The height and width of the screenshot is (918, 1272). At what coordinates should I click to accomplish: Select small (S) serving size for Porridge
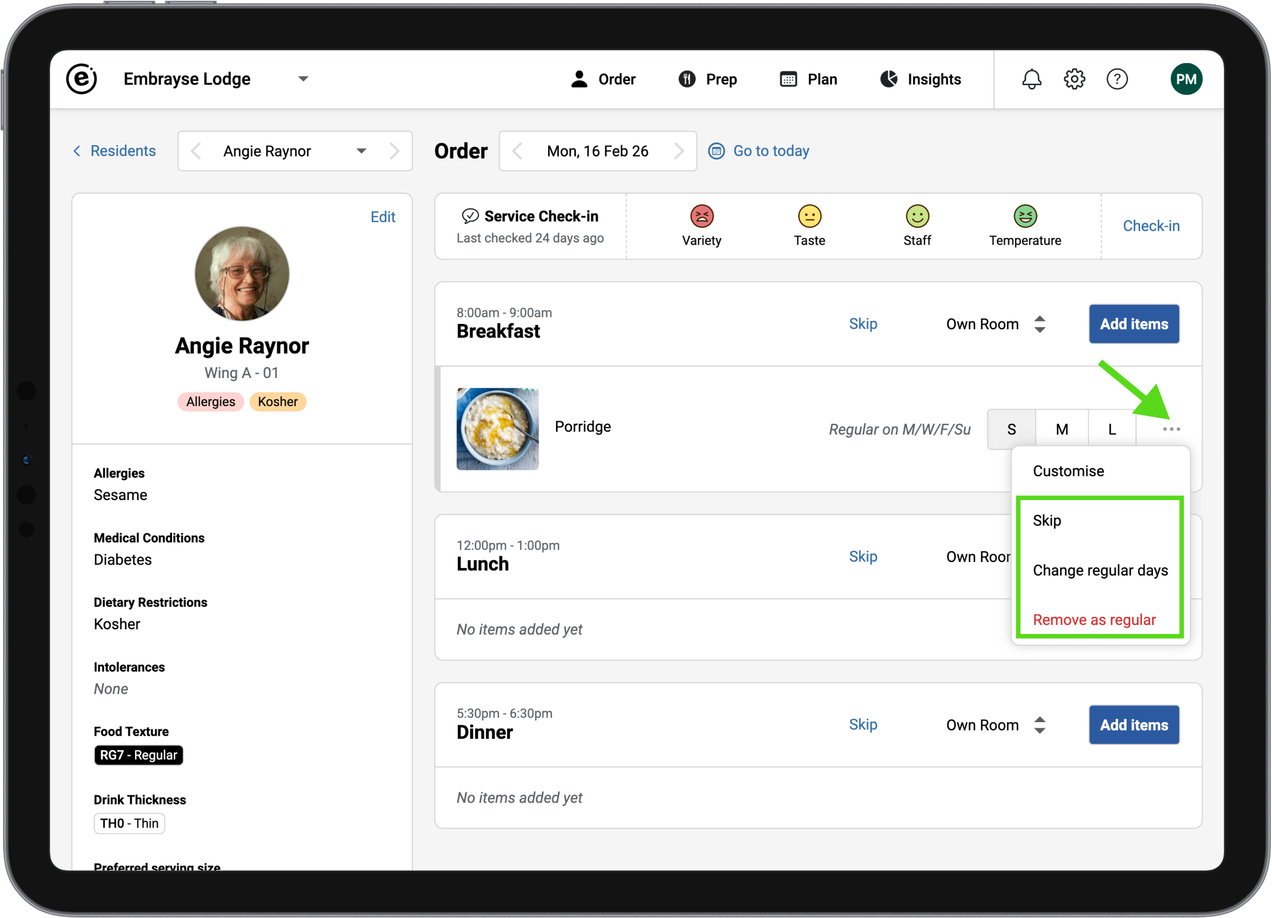tap(1011, 429)
